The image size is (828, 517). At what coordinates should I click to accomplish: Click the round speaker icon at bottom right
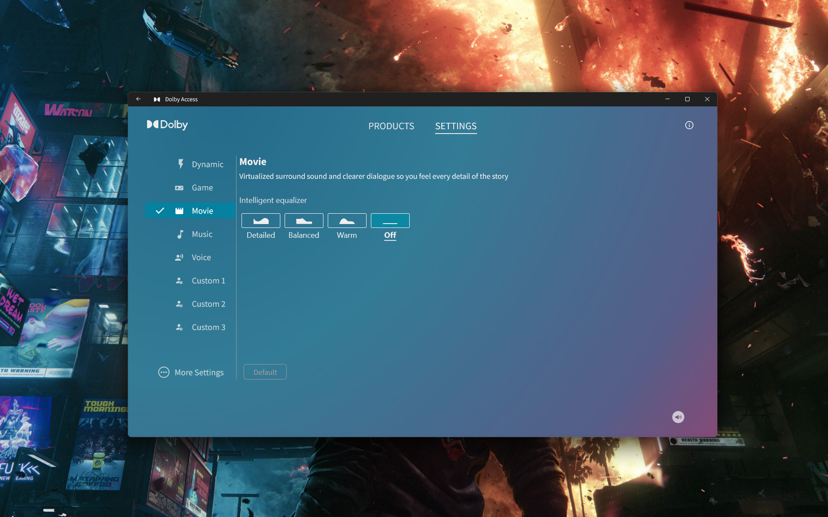[x=678, y=417]
